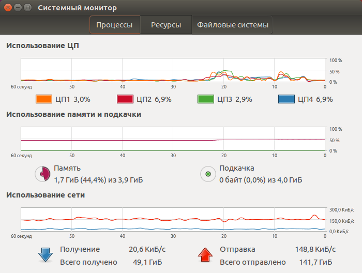Switch to the Файловые системы tab

click(232, 25)
